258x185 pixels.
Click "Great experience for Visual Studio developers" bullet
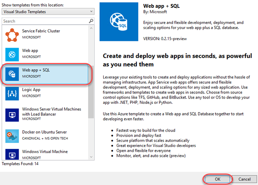[x=156, y=146]
